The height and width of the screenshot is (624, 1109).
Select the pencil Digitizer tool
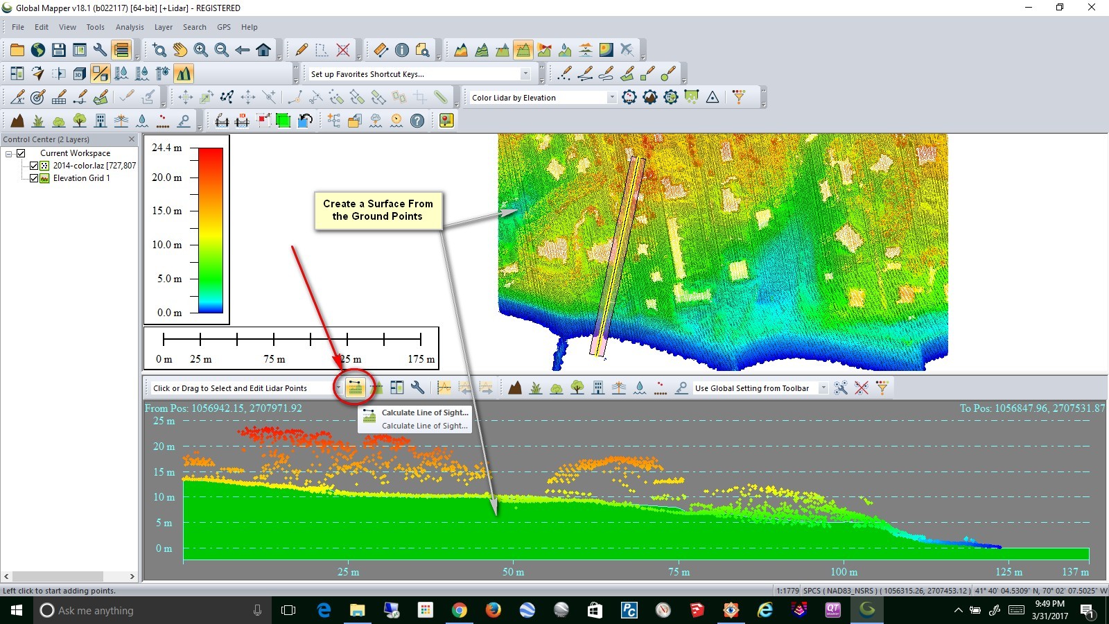pyautogui.click(x=302, y=50)
